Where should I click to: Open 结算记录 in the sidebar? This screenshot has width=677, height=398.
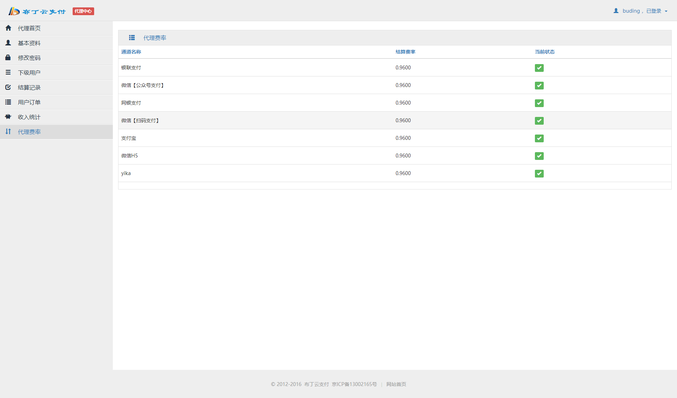(x=56, y=87)
